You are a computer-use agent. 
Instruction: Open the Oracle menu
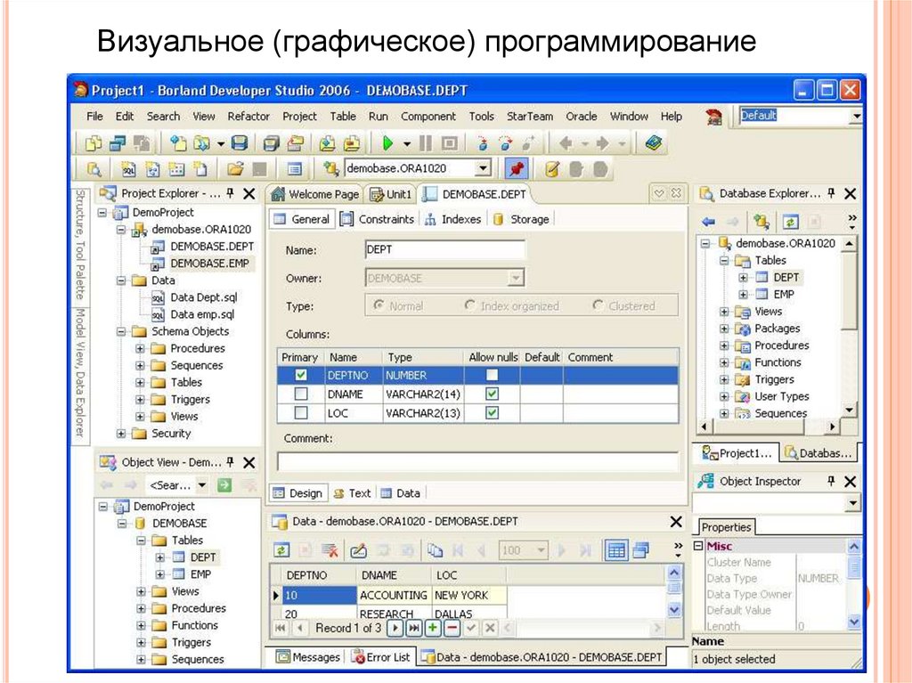(582, 117)
